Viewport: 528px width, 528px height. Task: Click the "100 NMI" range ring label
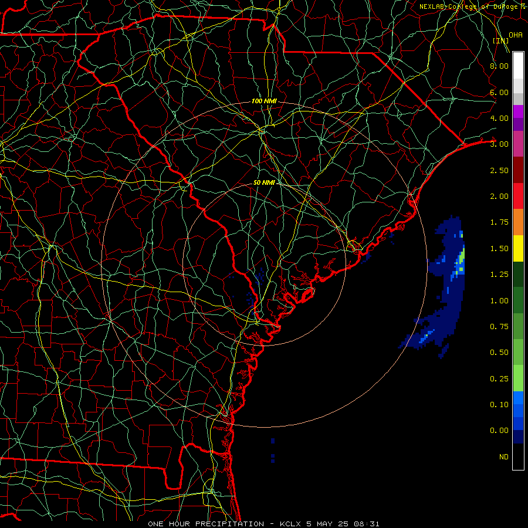point(264,101)
